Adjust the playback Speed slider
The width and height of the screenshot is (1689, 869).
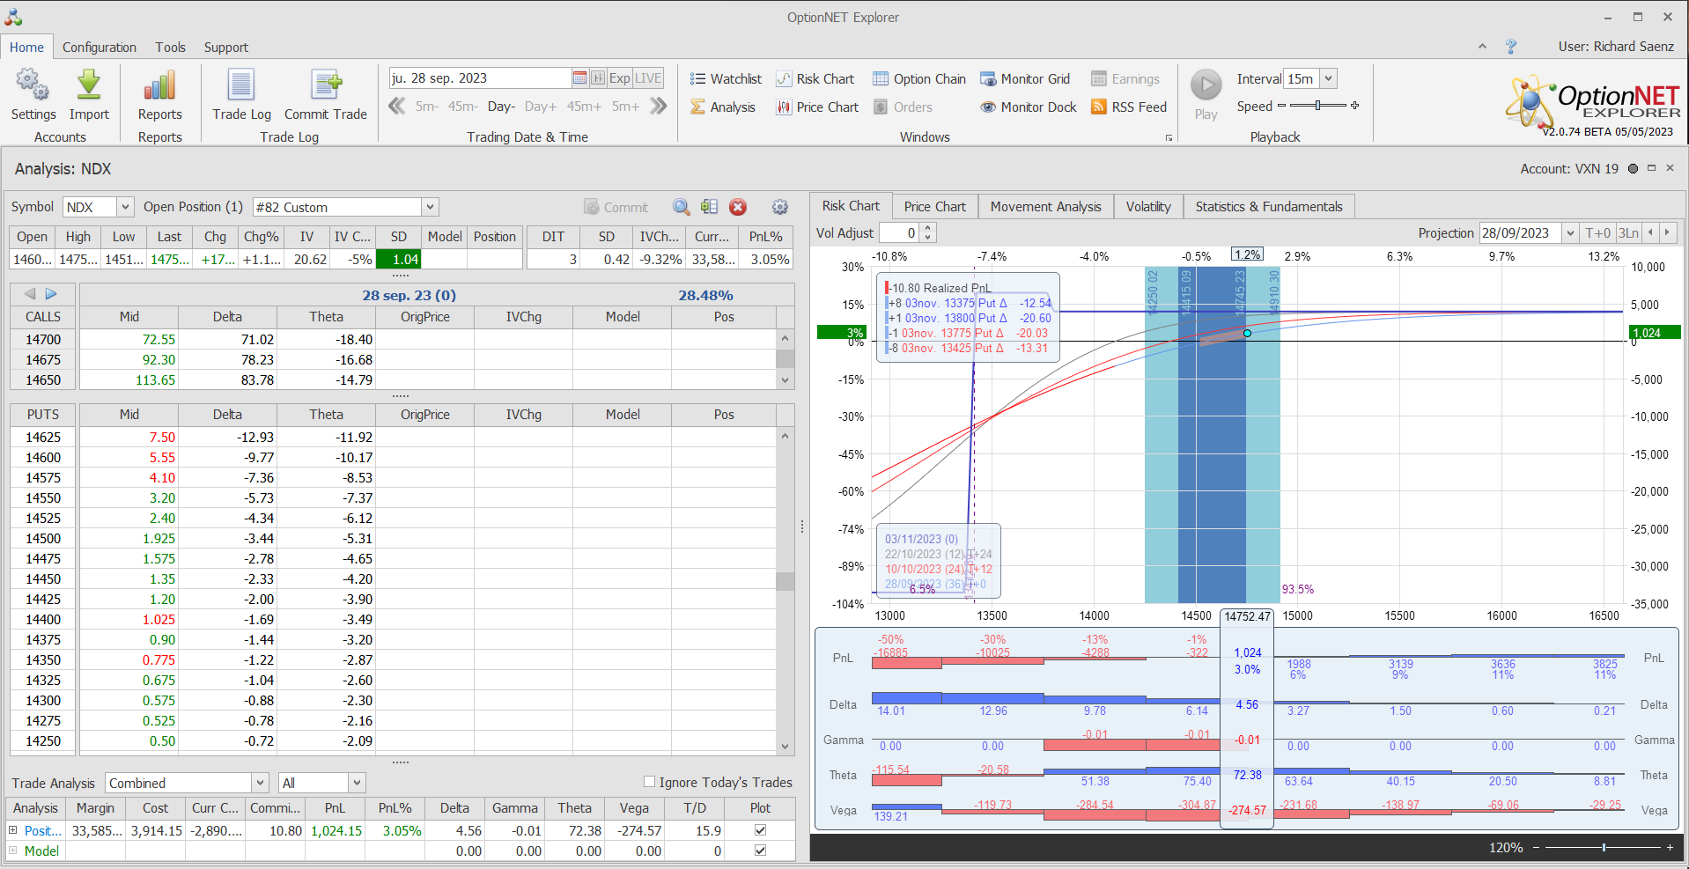point(1317,106)
